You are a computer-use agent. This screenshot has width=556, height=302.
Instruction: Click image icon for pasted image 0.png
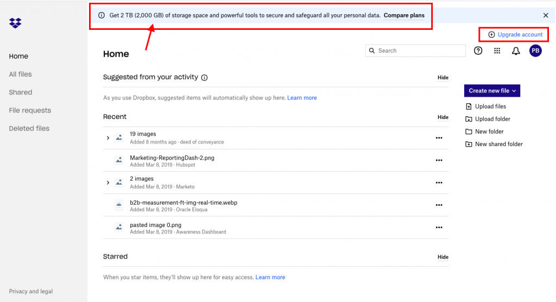point(119,228)
